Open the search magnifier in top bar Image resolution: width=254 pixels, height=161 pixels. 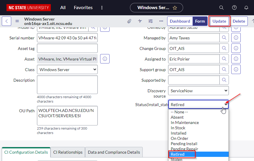point(221,8)
